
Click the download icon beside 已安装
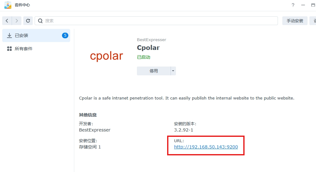(x=9, y=35)
